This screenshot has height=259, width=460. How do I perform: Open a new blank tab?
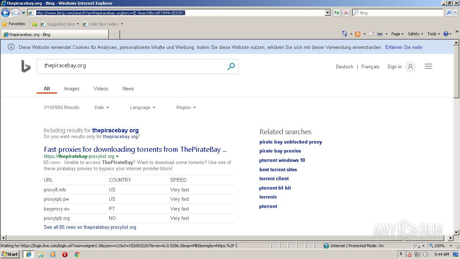click(114, 35)
